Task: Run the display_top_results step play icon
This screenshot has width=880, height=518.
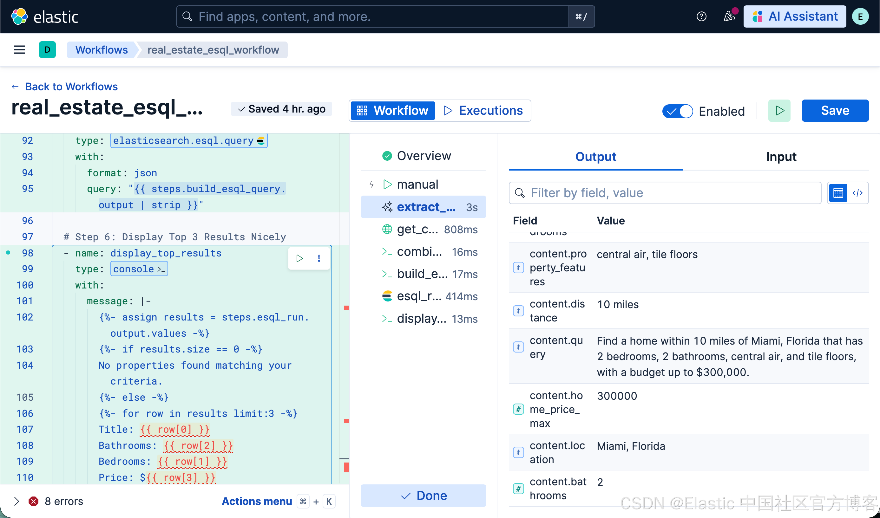Action: coord(299,258)
